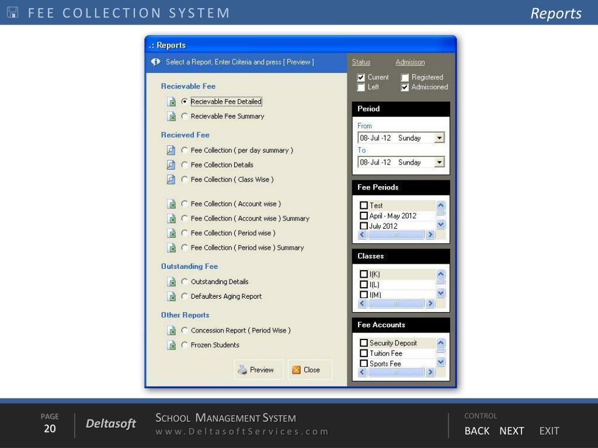
Task: Click BACK in slide controls
Action: click(477, 431)
